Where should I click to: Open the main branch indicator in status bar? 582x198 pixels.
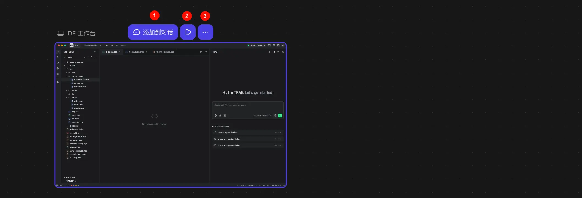(60, 185)
